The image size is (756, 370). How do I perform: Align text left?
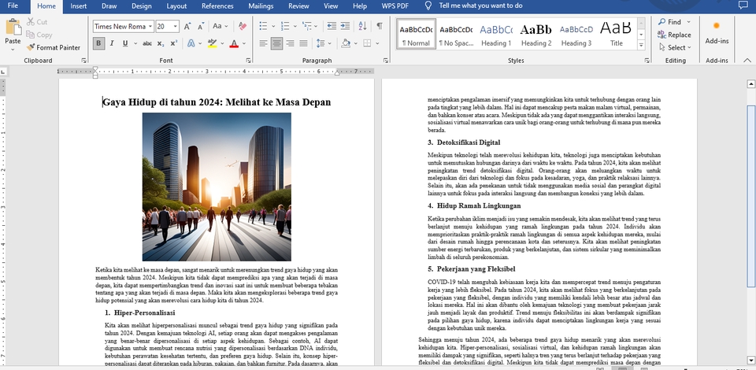pyautogui.click(x=263, y=43)
